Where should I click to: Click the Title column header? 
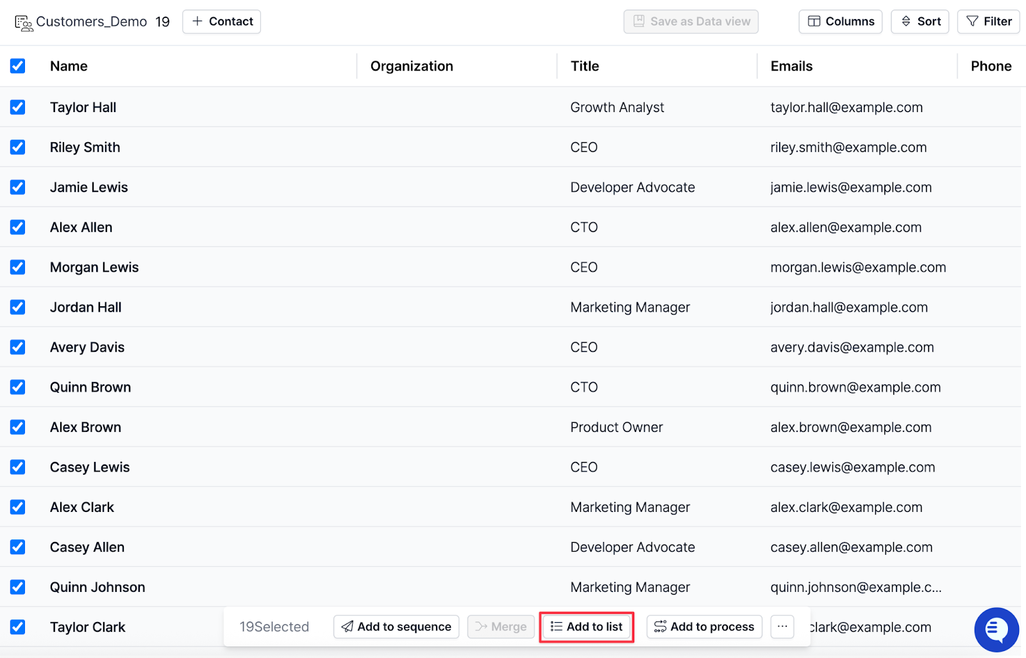(584, 65)
